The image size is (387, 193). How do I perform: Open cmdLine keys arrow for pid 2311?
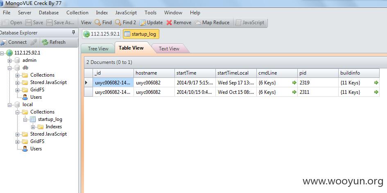[294, 92]
